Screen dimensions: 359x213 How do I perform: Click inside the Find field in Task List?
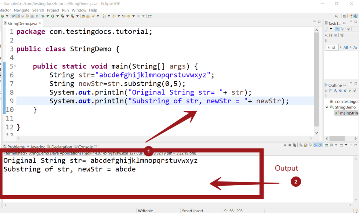332,47
